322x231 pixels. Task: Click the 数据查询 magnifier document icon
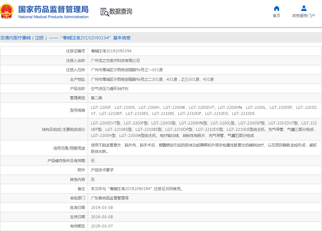tap(105, 12)
